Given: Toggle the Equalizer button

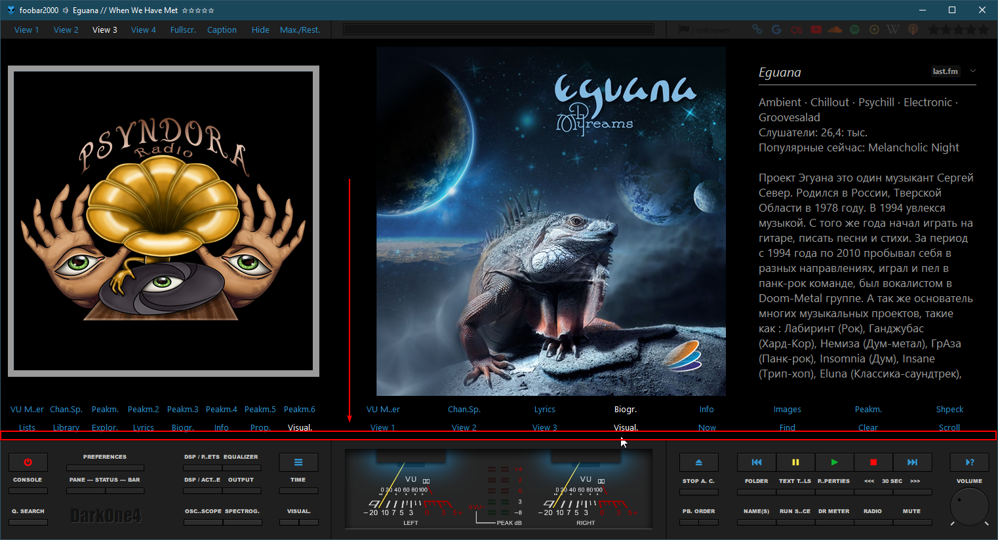Looking at the screenshot, I should 241,467.
